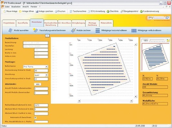Open the Checkliste toolbar button

[x=113, y=11]
